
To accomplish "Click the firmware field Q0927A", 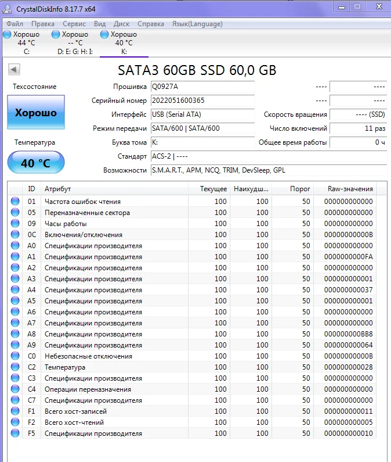I will click(x=202, y=87).
